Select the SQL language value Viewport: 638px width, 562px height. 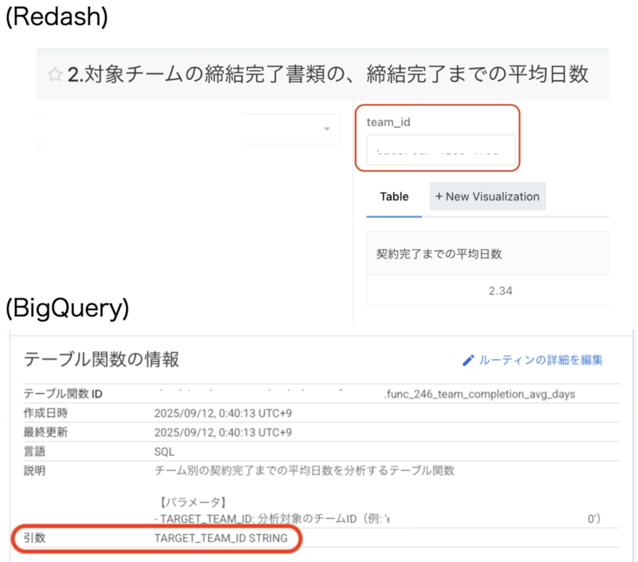click(164, 452)
